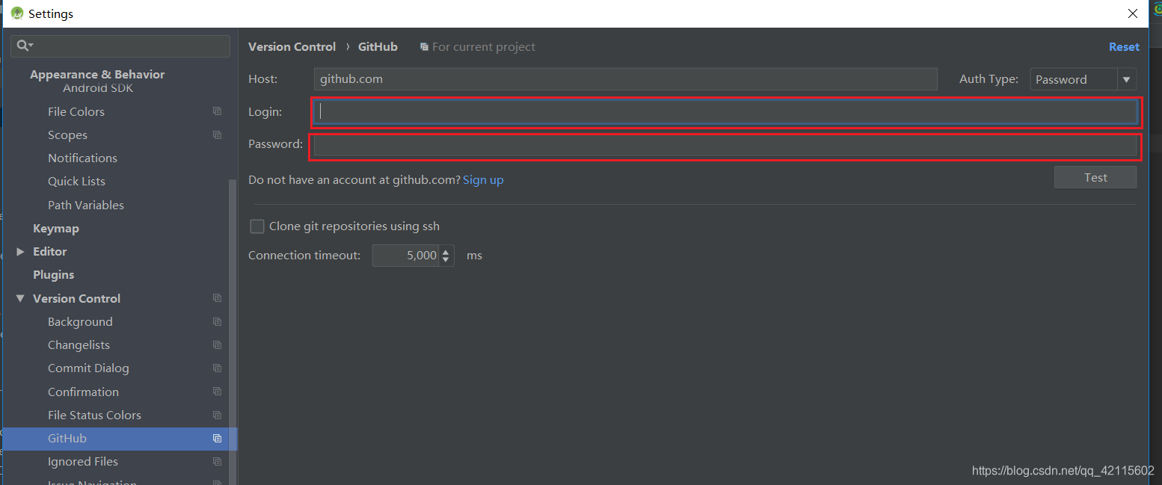Viewport: 1162px width, 485px height.
Task: Open Background under Version Control
Action: (x=80, y=322)
